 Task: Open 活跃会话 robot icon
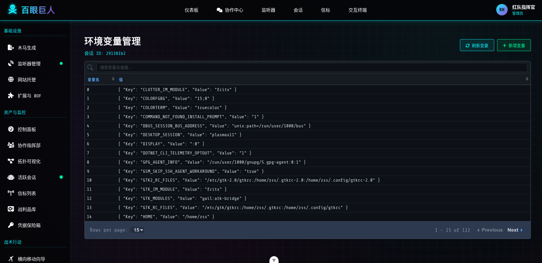pyautogui.click(x=11, y=177)
